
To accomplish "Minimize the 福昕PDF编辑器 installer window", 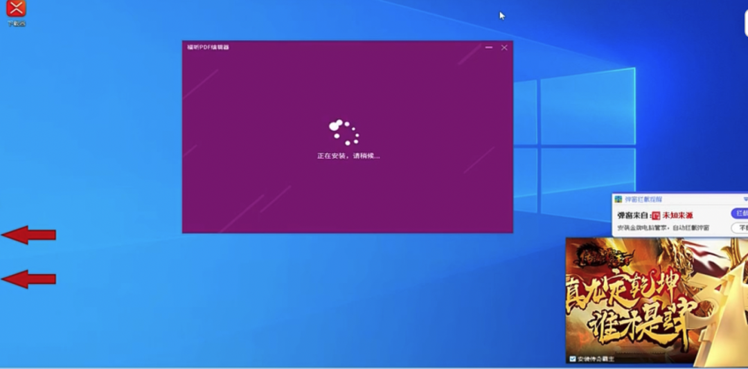I will pyautogui.click(x=489, y=47).
